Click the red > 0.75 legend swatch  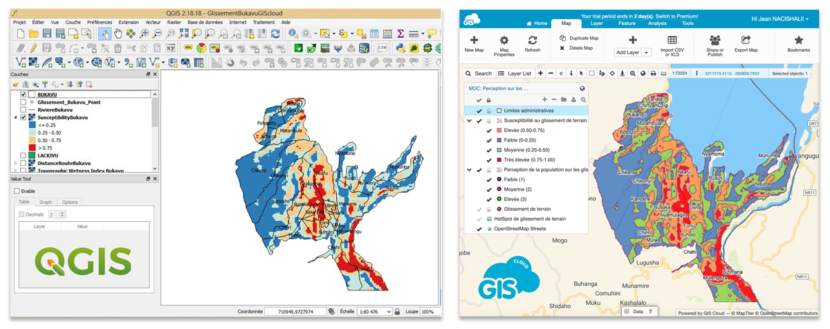(x=31, y=148)
